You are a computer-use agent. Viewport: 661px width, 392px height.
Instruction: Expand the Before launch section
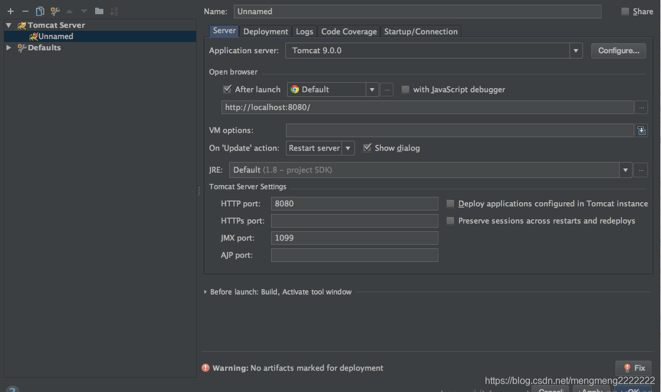206,292
